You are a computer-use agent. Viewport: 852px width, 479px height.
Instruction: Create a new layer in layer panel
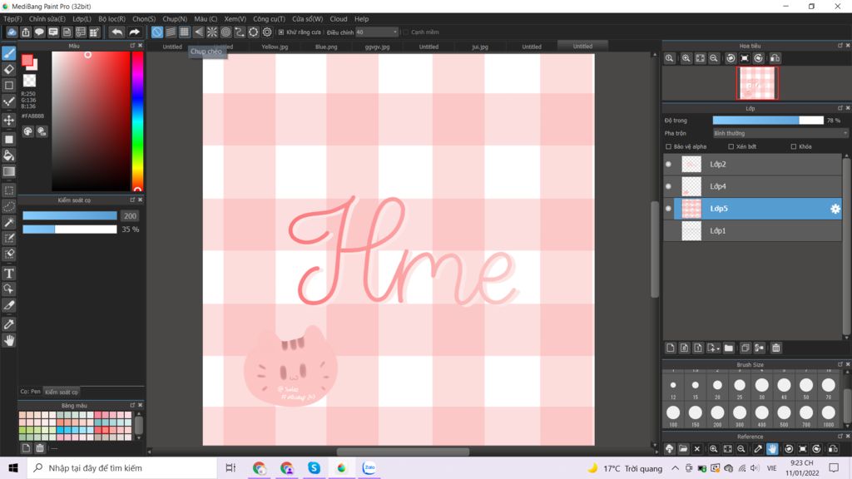[x=671, y=348]
